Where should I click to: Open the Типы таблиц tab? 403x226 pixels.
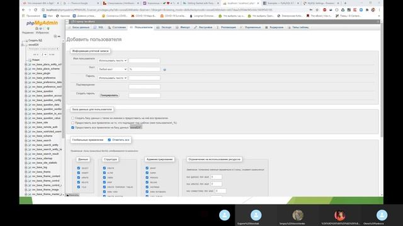point(298,28)
